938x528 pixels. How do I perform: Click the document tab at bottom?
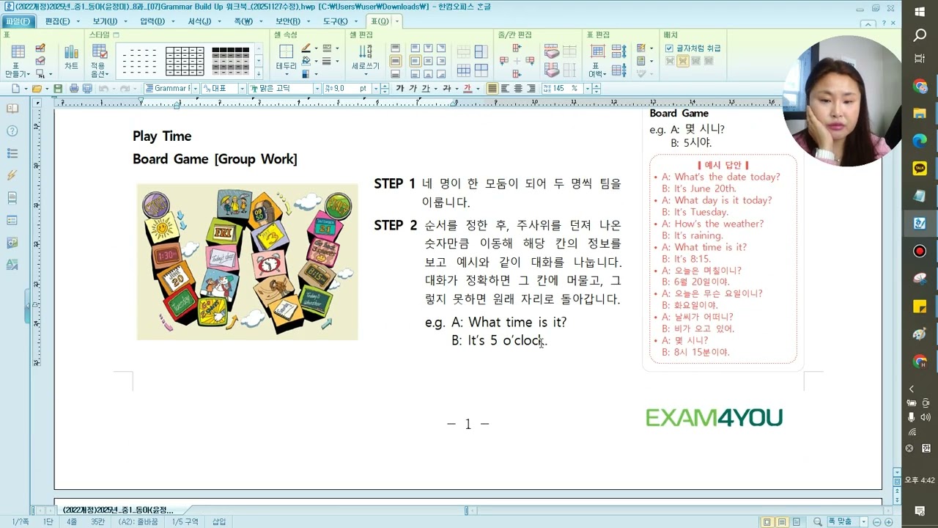(117, 510)
